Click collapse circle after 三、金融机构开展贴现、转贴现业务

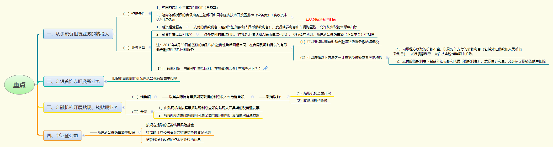coord(124,107)
